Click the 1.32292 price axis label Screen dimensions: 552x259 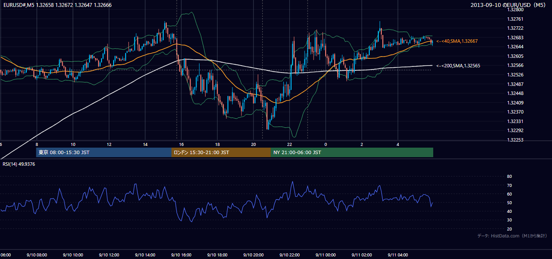tap(515, 130)
